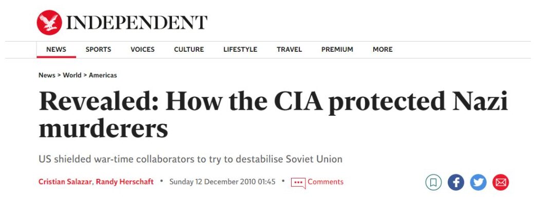Click the comments speech bubble icon
Viewport: 536px width, 202px height.
point(298,183)
